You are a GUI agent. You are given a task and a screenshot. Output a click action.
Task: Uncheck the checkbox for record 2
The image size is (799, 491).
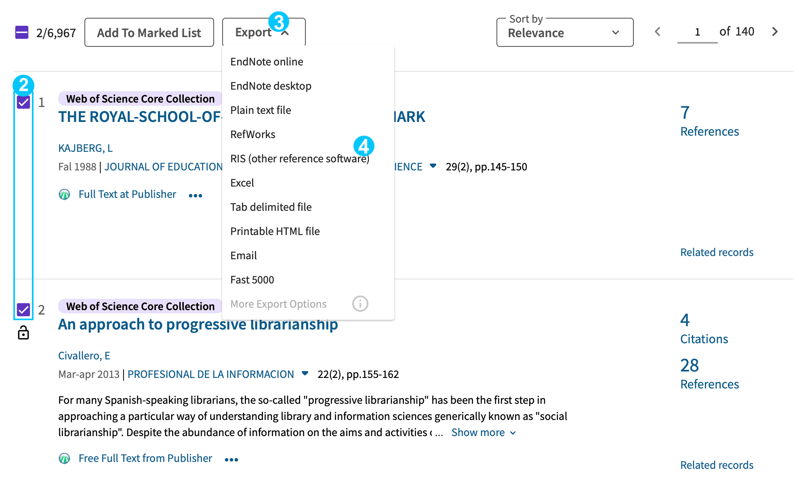click(x=23, y=310)
